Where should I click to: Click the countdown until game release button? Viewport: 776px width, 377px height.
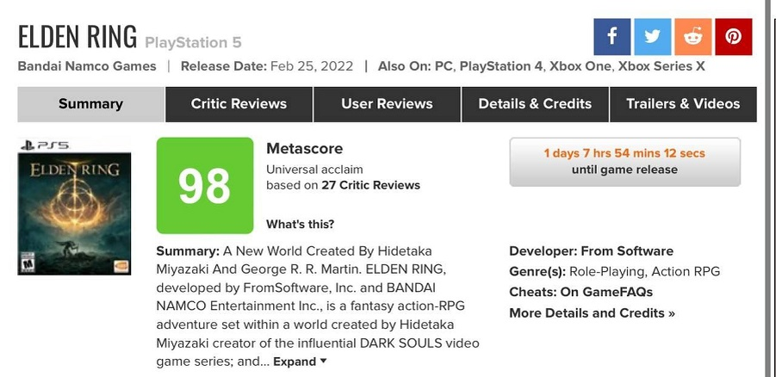coord(624,162)
